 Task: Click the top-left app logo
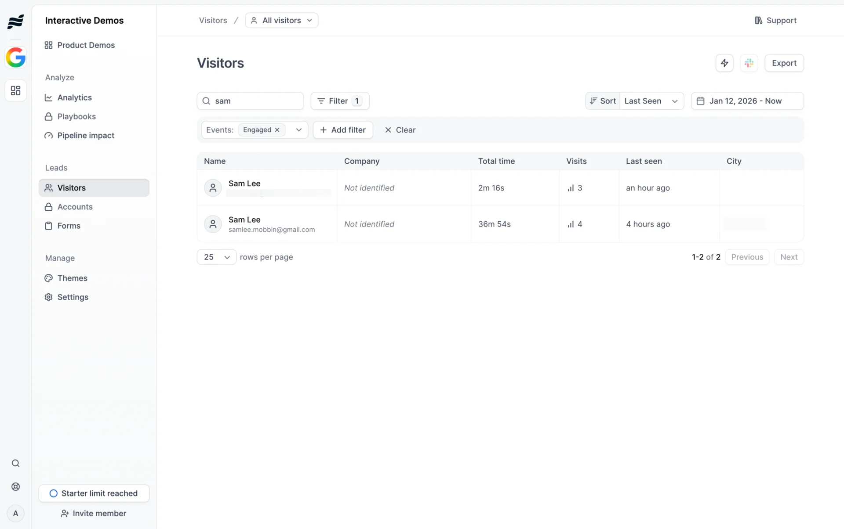click(x=16, y=21)
